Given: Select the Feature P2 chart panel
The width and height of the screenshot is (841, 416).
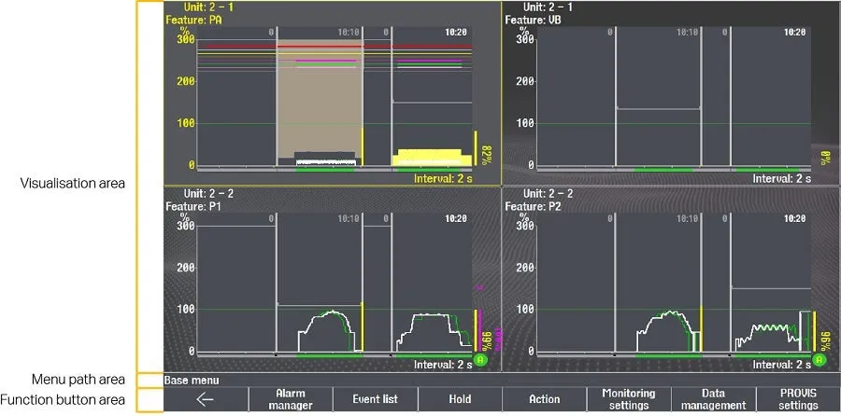Looking at the screenshot, I should 671,280.
